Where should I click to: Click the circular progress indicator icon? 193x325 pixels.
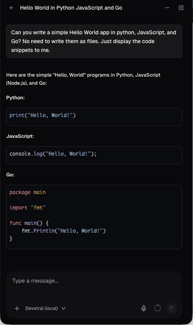click(158, 308)
